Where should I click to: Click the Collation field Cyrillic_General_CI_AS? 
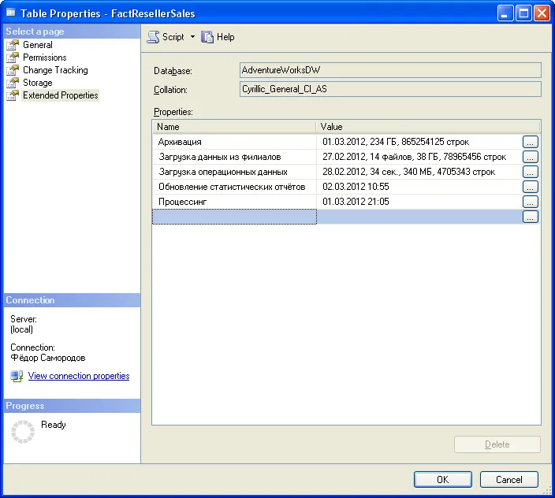[390, 89]
